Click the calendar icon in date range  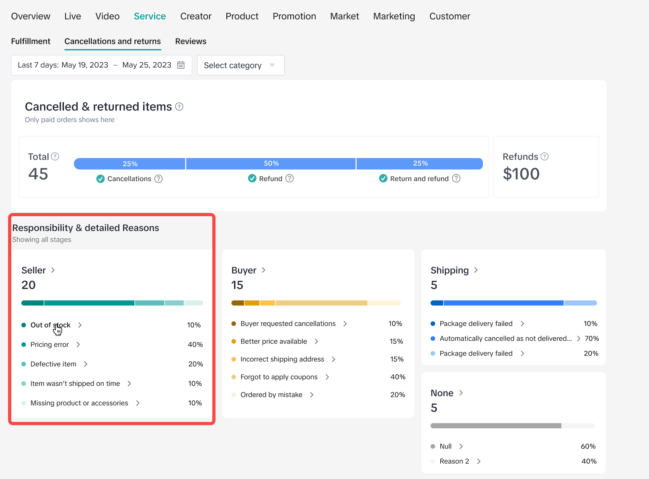pyautogui.click(x=181, y=65)
